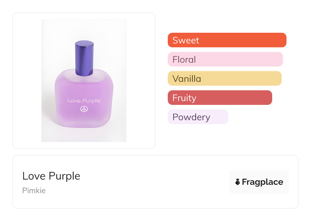The image size is (311, 221).
Task: Click the Fragplace logo icon
Action: coord(238,182)
